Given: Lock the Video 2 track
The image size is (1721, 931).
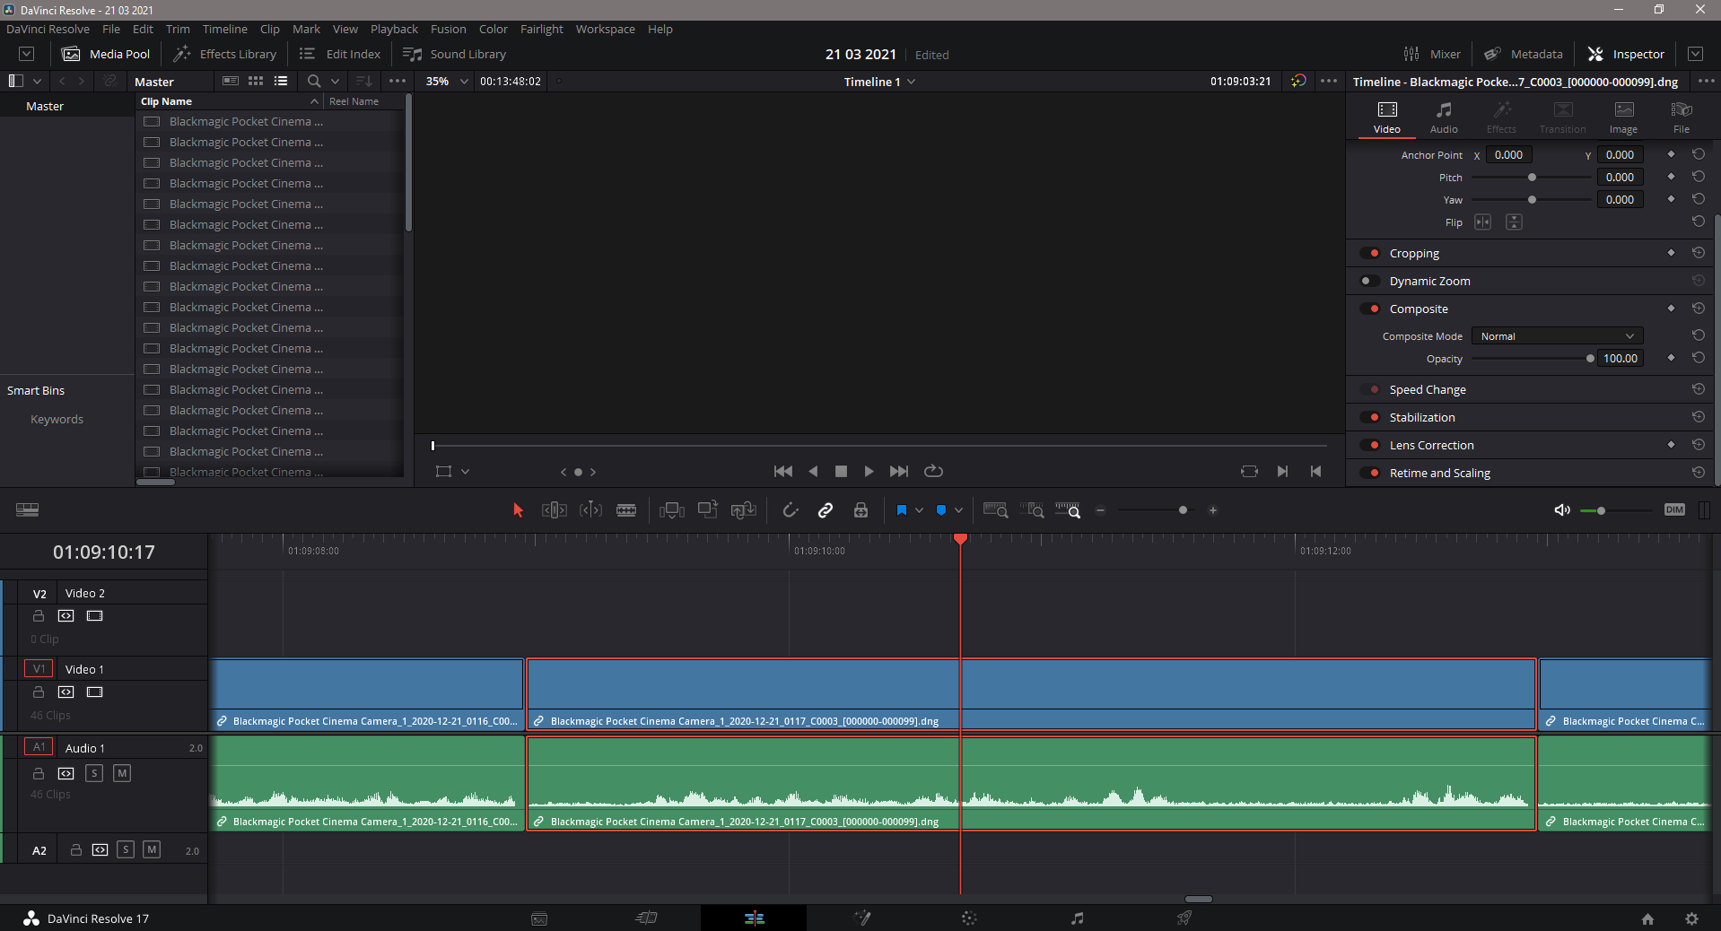Looking at the screenshot, I should pyautogui.click(x=39, y=616).
